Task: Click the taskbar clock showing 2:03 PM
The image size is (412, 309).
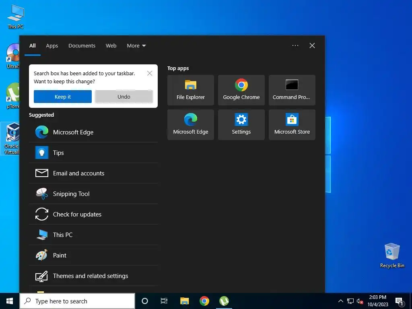Action: 377,301
